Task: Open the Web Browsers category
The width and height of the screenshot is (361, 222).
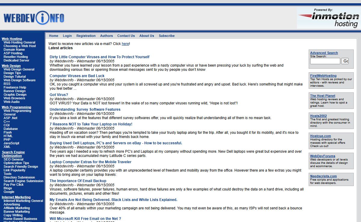Action: pos(14,98)
